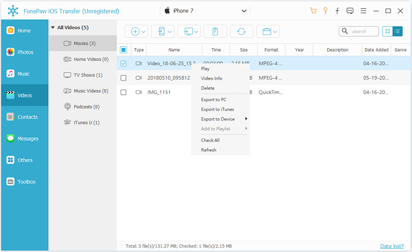Click the Refresh toolbar icon
The height and width of the screenshot is (252, 412).
coord(241,32)
